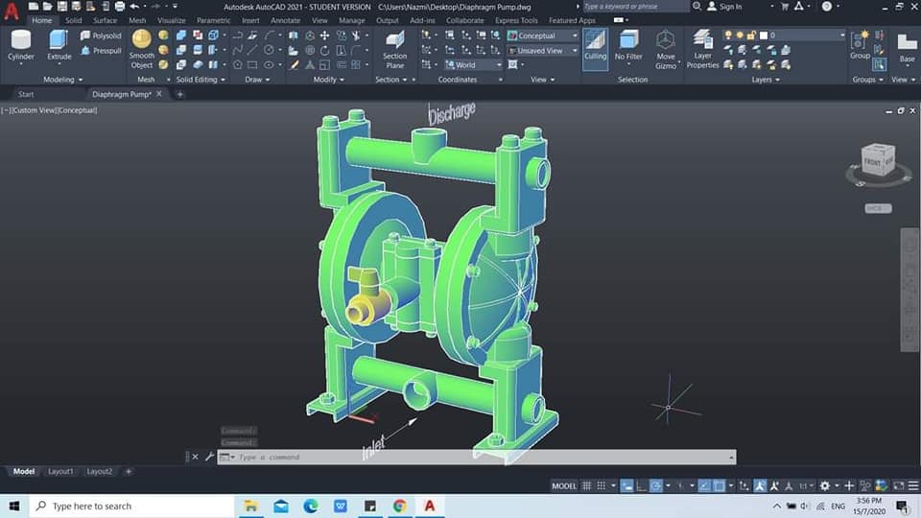This screenshot has height=518, width=921.
Task: Click the search magnifier icon in title bar
Action: point(697,7)
